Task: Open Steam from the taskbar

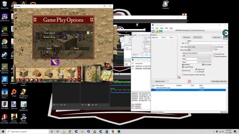Action: pos(89,131)
